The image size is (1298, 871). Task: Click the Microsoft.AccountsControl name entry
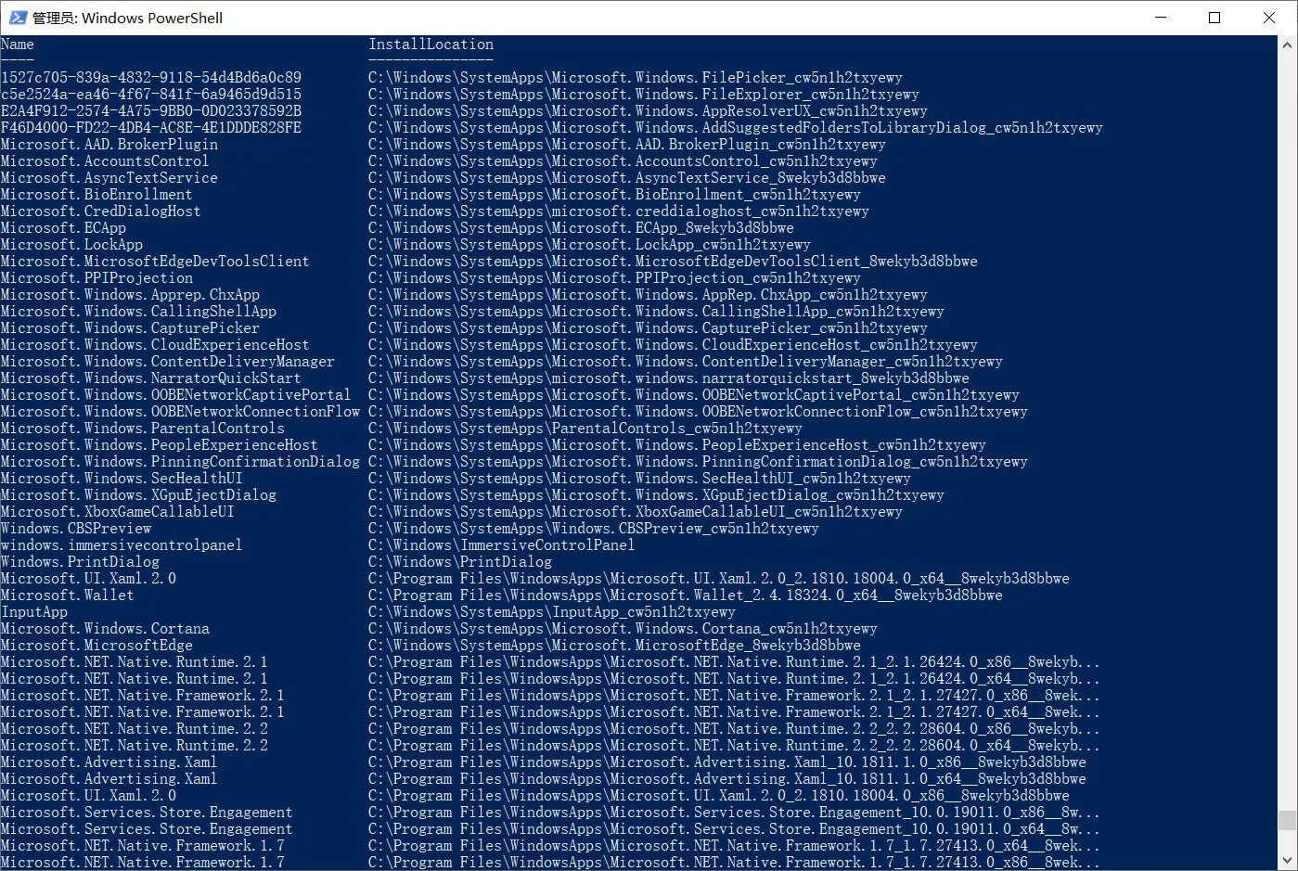(105, 161)
